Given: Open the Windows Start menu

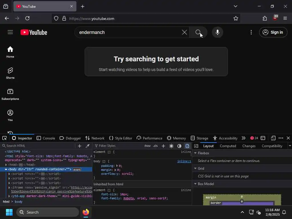Looking at the screenshot, I should 9,212.
